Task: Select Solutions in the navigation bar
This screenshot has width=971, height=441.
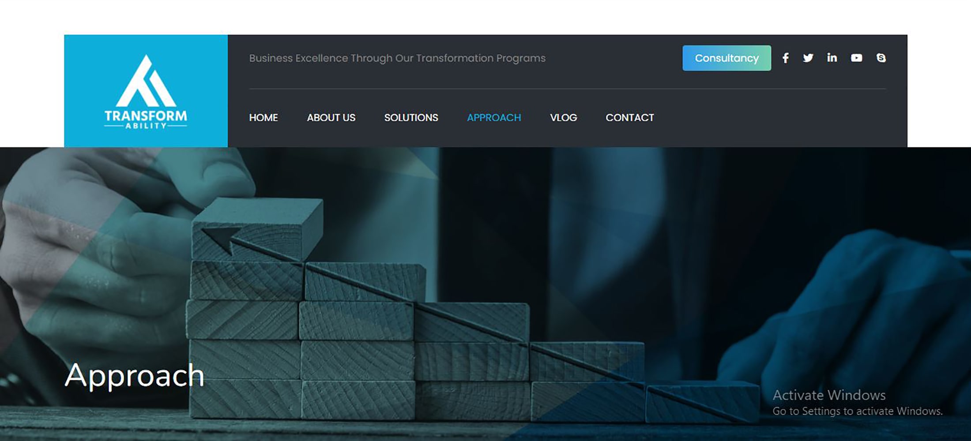Action: 411,118
